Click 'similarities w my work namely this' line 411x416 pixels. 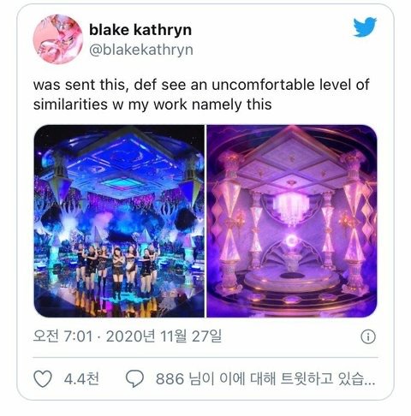click(x=152, y=104)
